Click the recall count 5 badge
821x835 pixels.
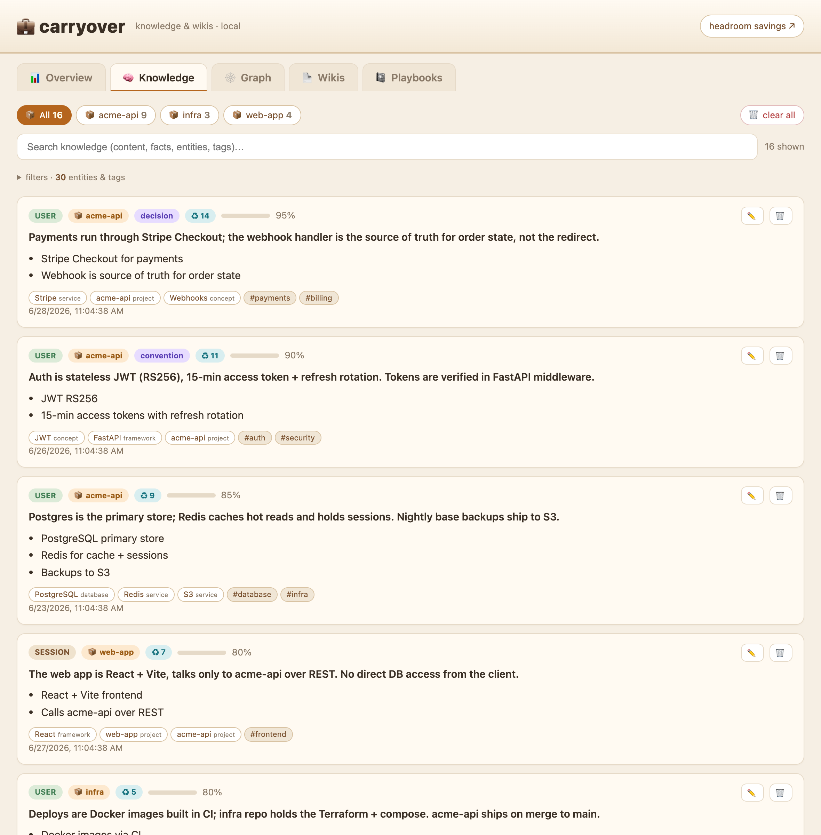pyautogui.click(x=129, y=792)
